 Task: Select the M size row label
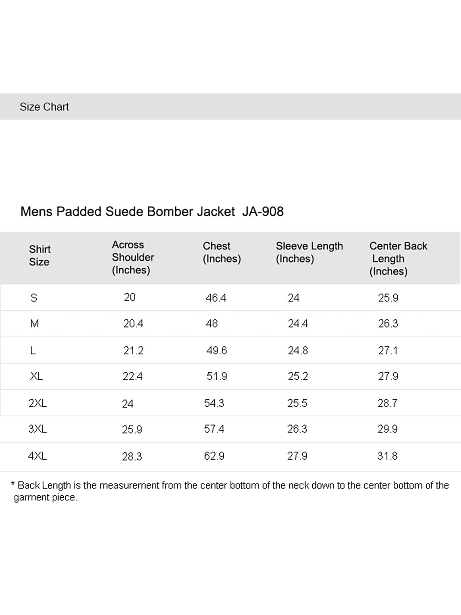[34, 324]
